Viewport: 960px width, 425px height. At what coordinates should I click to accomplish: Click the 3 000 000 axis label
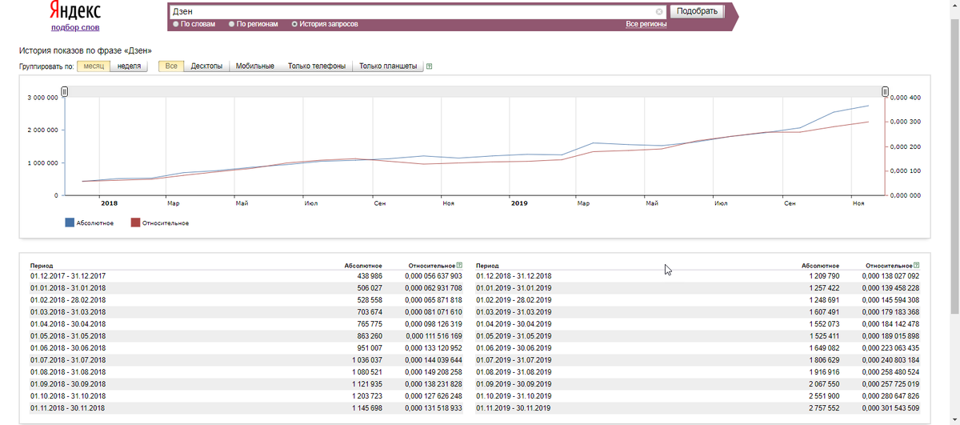pyautogui.click(x=42, y=98)
